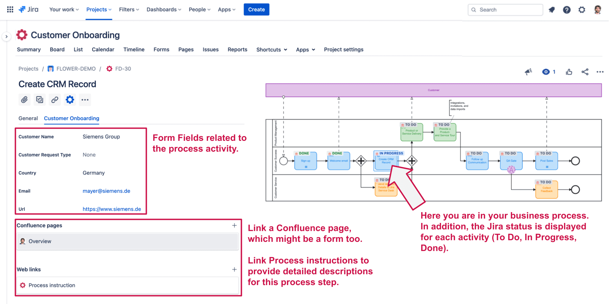Open the Projects dropdown menu

(x=98, y=9)
